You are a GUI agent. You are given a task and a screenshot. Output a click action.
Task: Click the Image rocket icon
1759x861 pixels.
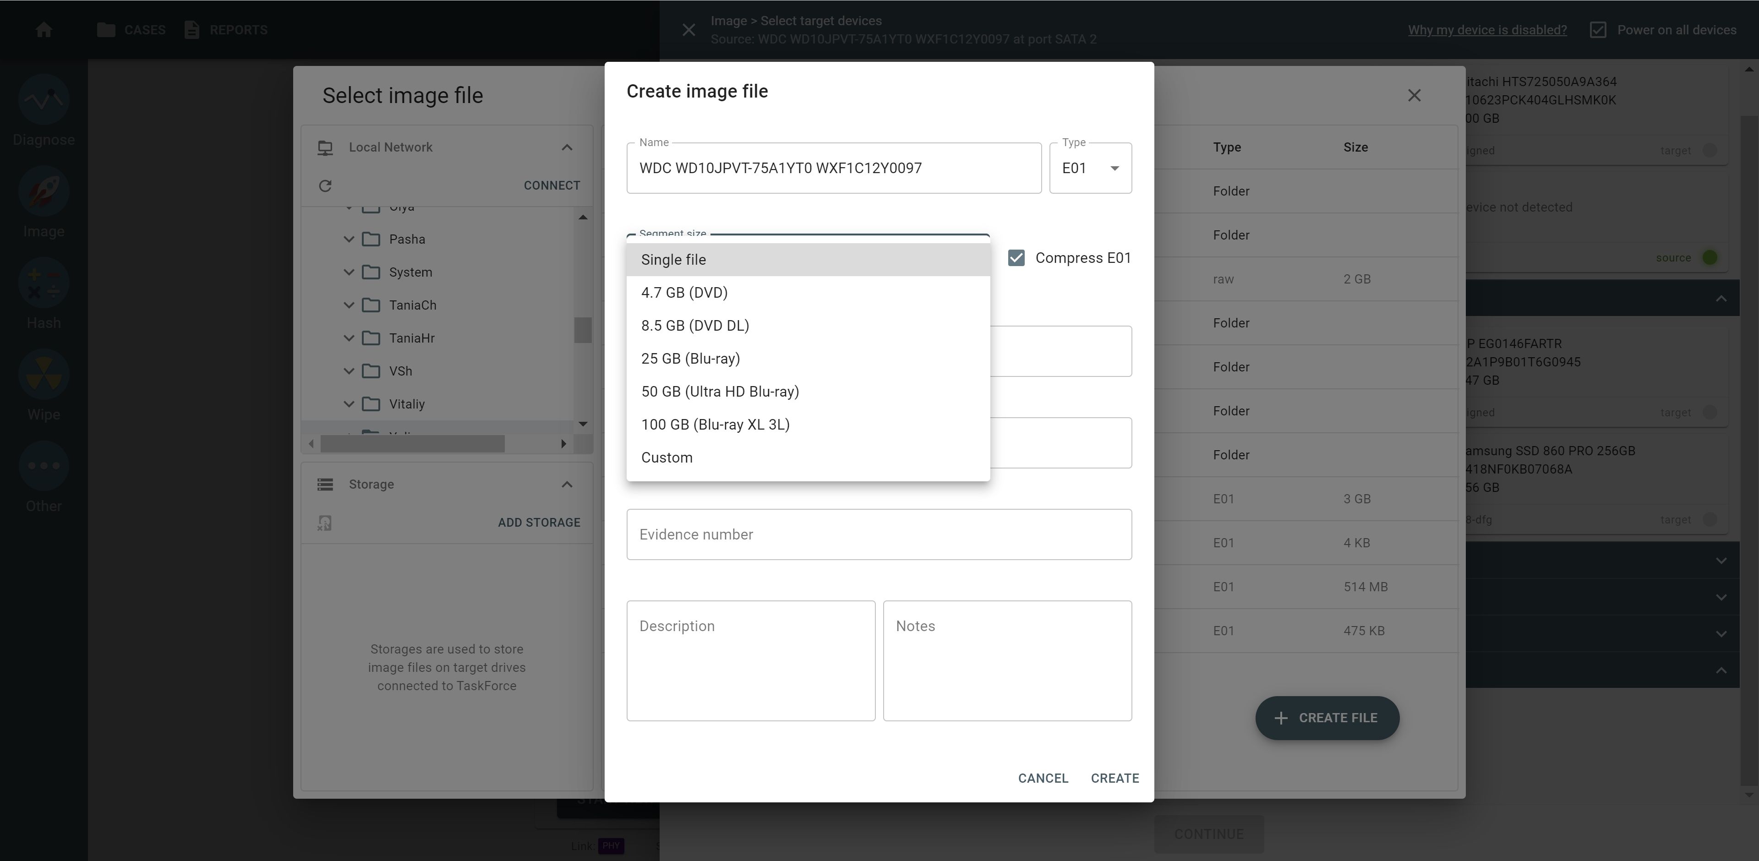point(44,192)
